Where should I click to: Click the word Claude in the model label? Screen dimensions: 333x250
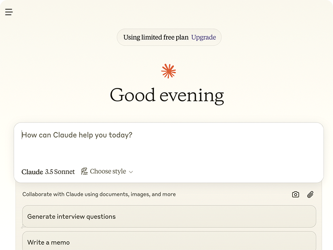click(32, 172)
